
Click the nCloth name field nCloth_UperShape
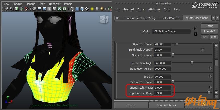click(x=171, y=31)
